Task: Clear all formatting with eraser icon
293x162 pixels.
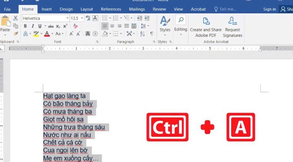Action: click(x=75, y=26)
